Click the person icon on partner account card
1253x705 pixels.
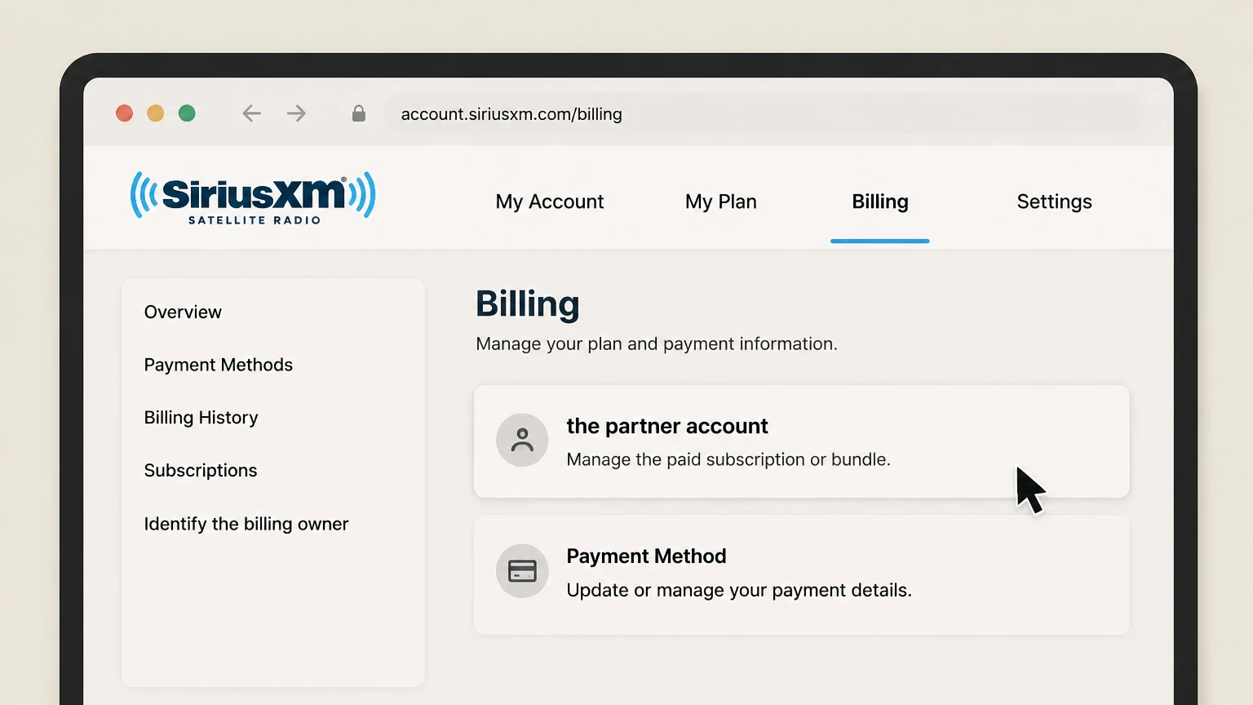pyautogui.click(x=522, y=440)
